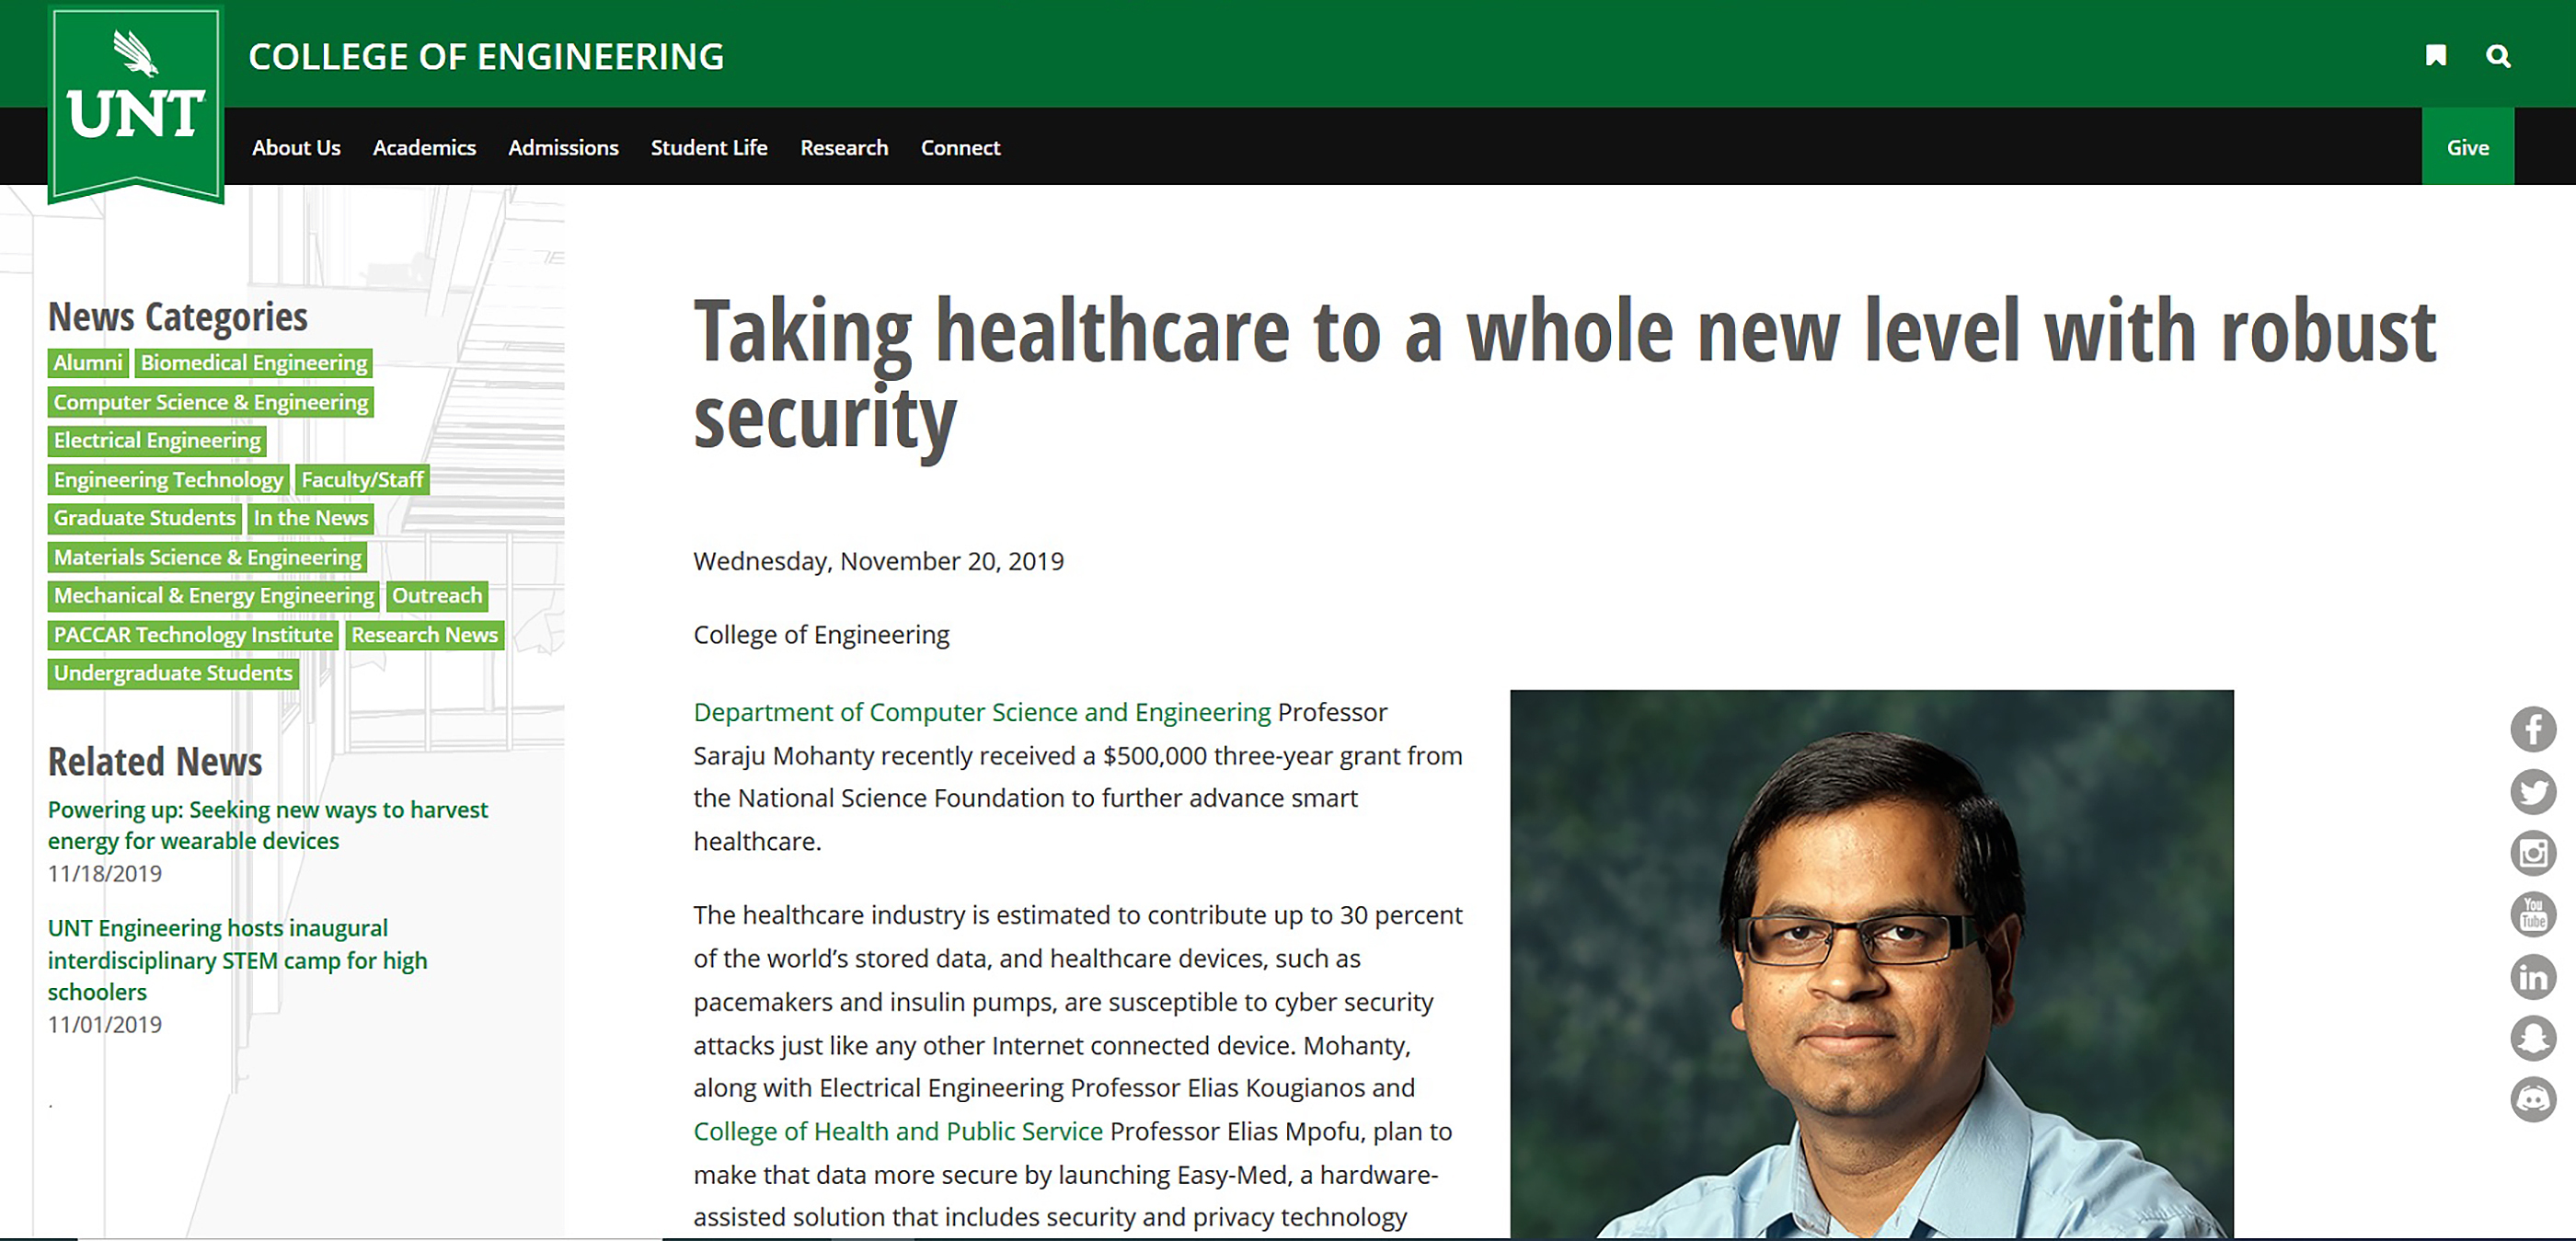Open the search magnifier icon
The width and height of the screenshot is (2576, 1241).
point(2498,56)
